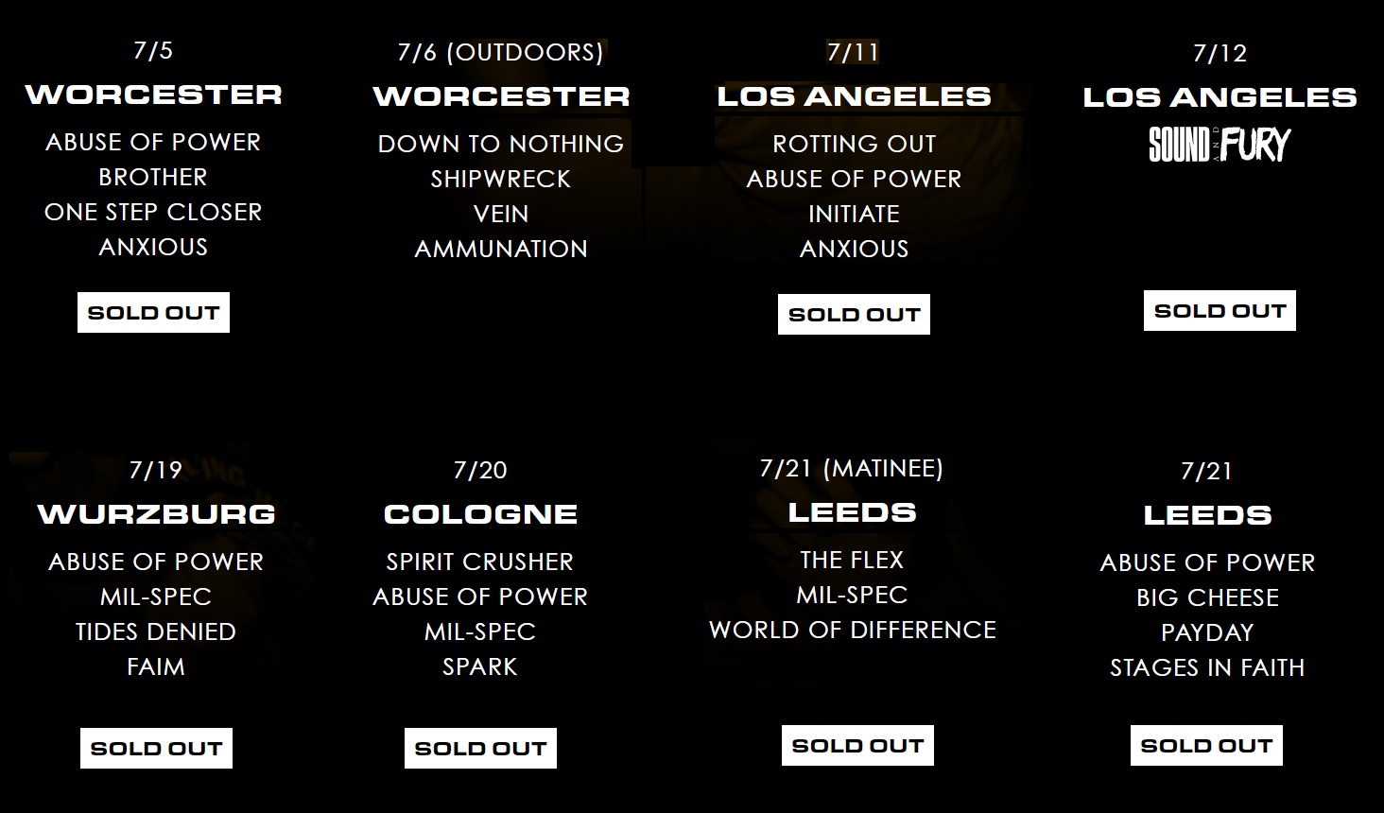Viewport: 1384px width, 813px height.
Task: Click the Sound and Fury festival logo
Action: pyautogui.click(x=1220, y=145)
